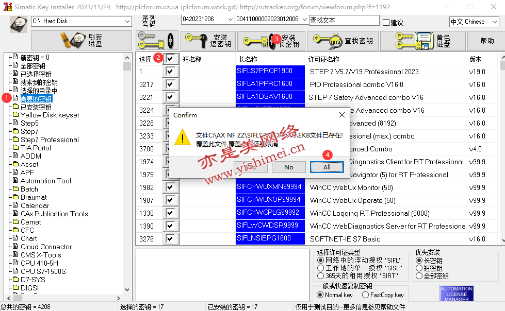The width and height of the screenshot is (505, 311).
Task: Click the folder icon beside Cemat
Action: coord(15,221)
